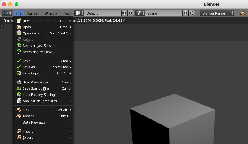The height and width of the screenshot is (144, 248).
Task: Choose Save Startup File entry
Action: point(43,88)
